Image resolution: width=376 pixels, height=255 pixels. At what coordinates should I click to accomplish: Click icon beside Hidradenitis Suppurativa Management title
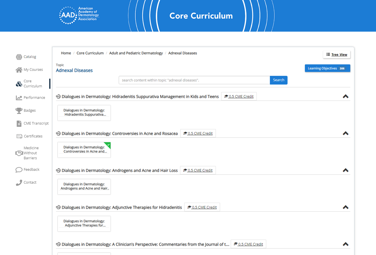click(58, 97)
